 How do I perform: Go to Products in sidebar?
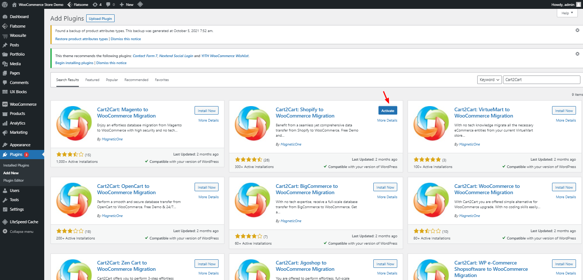17,113
